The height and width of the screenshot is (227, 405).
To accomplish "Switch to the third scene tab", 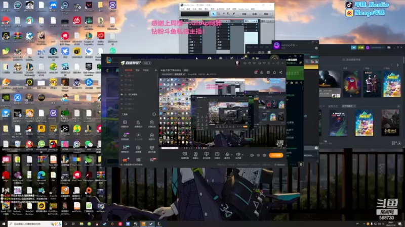I will tap(146, 70).
